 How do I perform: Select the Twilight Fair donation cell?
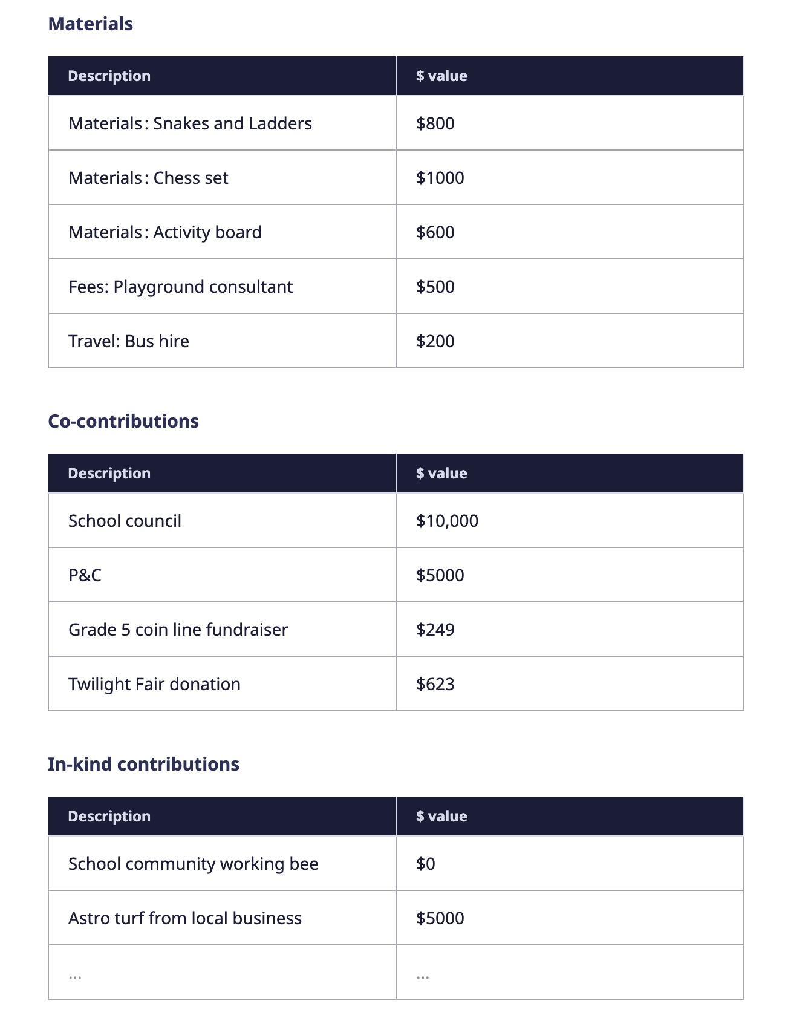pyautogui.click(x=155, y=684)
